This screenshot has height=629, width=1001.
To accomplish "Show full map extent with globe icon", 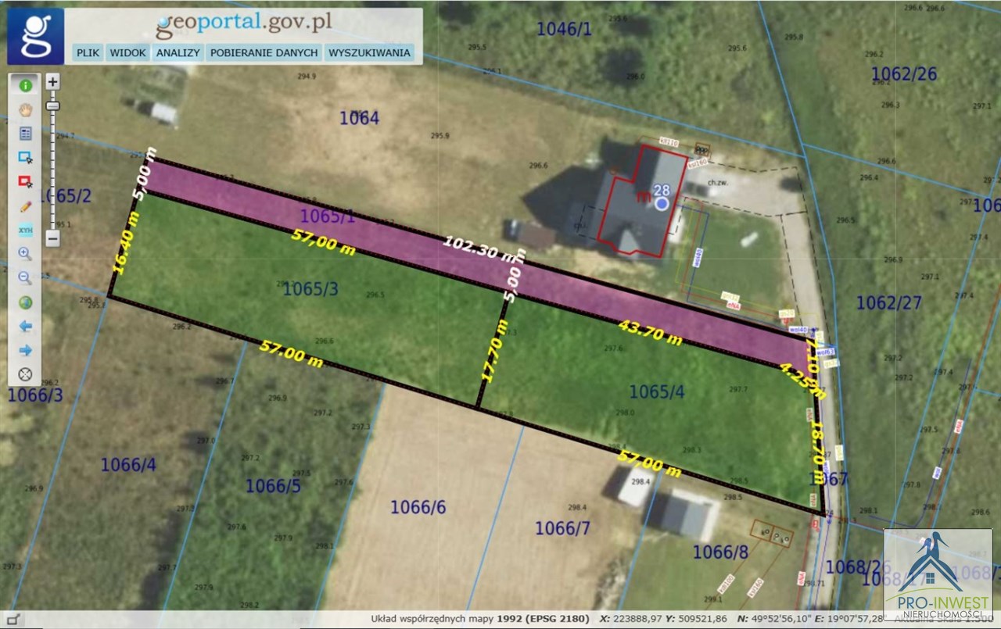I will click(25, 302).
